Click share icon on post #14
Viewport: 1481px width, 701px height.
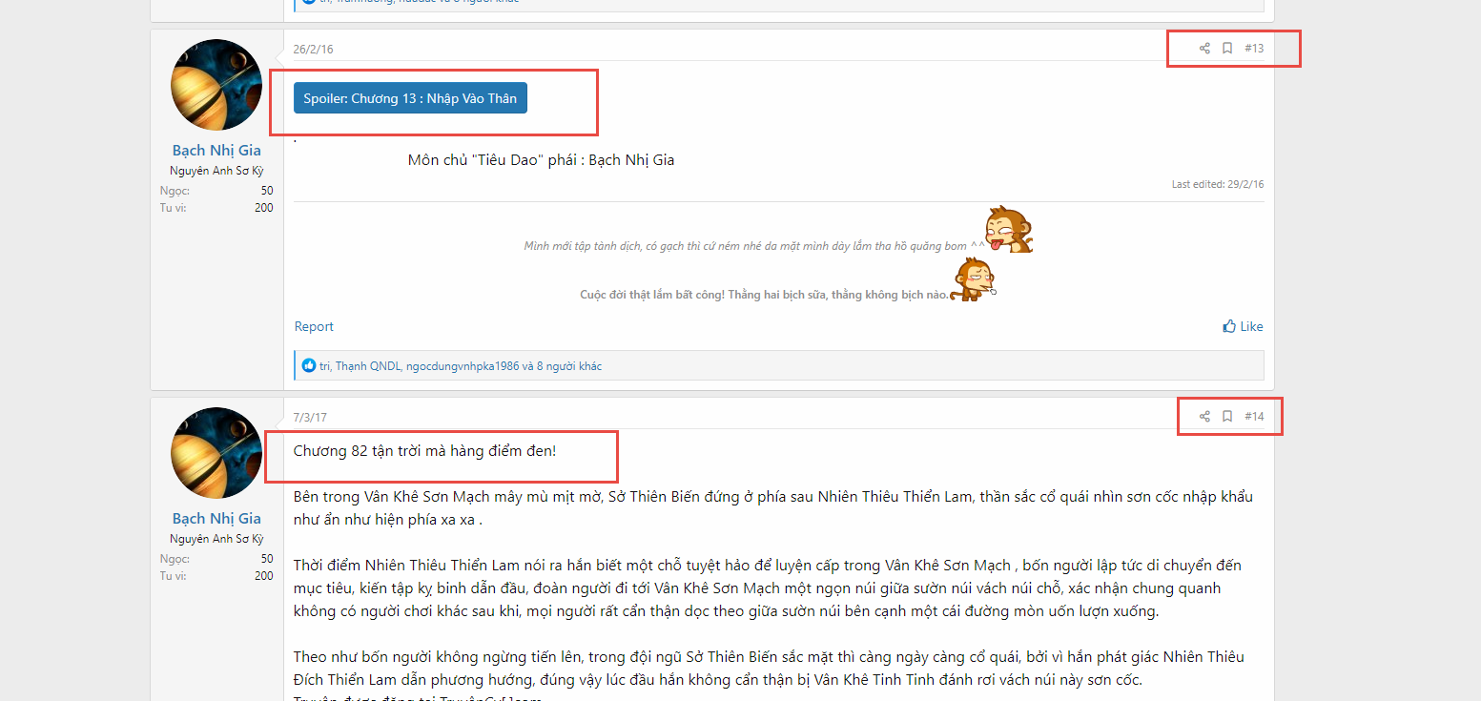[1204, 417]
